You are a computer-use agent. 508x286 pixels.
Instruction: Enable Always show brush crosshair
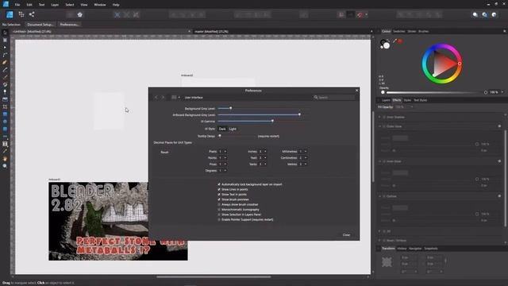219,205
